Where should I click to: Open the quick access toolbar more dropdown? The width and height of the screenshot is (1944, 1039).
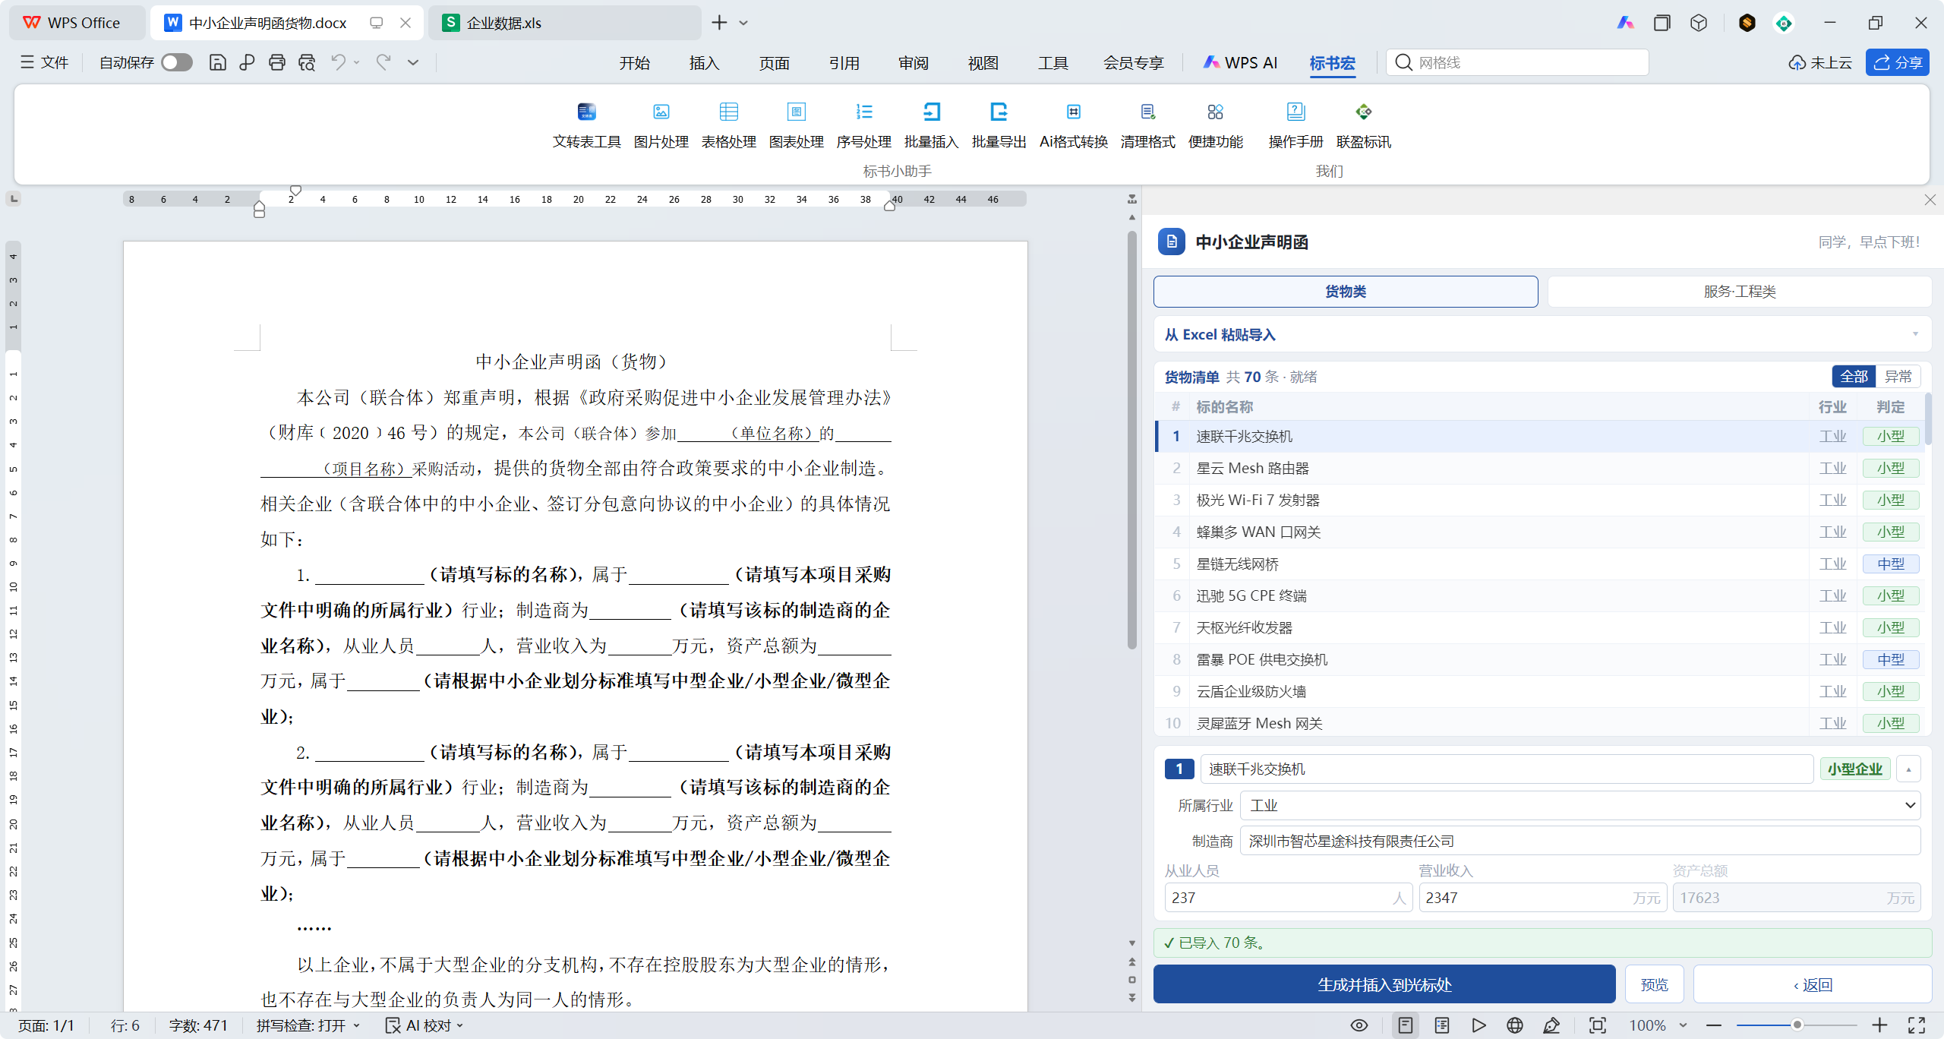[x=413, y=62]
